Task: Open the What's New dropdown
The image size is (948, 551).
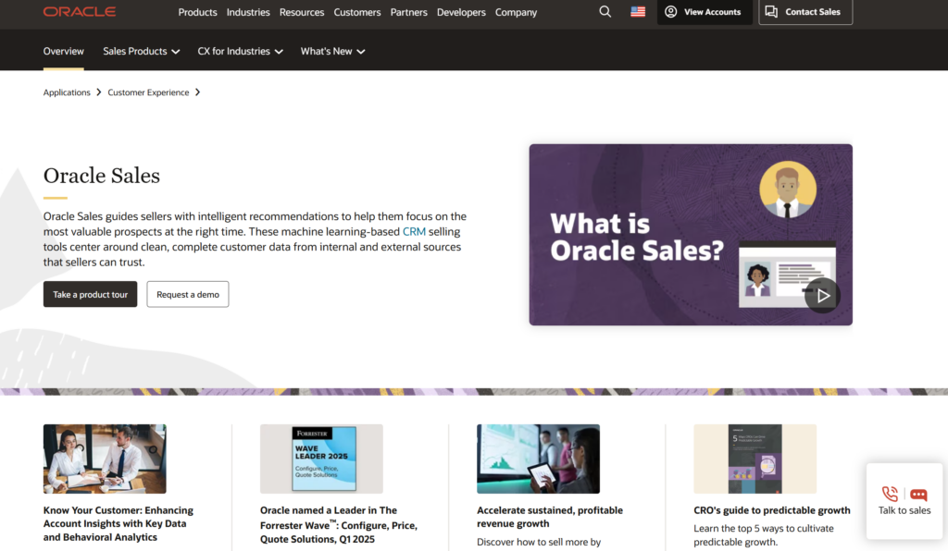Action: (332, 52)
